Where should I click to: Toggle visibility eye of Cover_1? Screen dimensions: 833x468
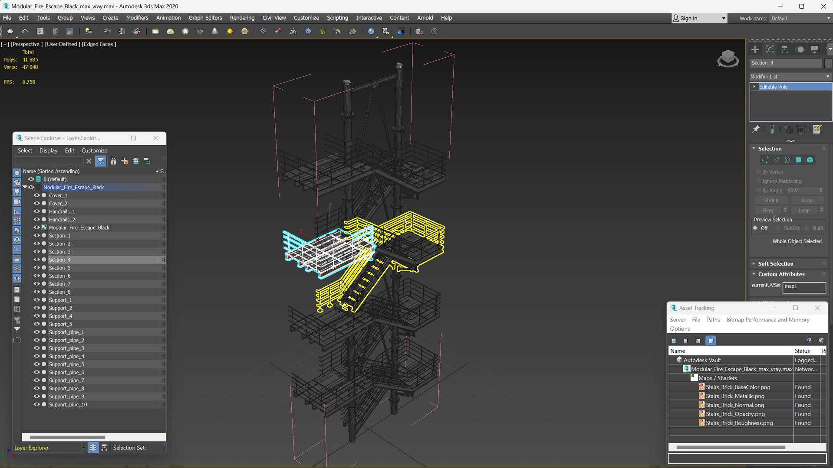pyautogui.click(x=36, y=195)
